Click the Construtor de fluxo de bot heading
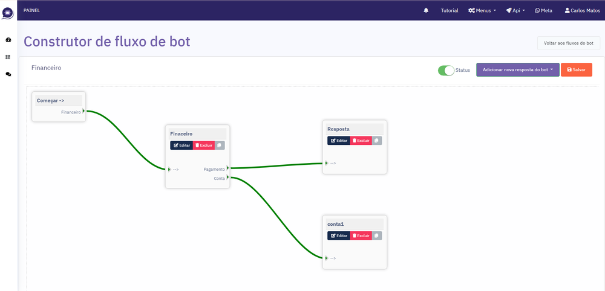This screenshot has width=605, height=291. click(107, 42)
